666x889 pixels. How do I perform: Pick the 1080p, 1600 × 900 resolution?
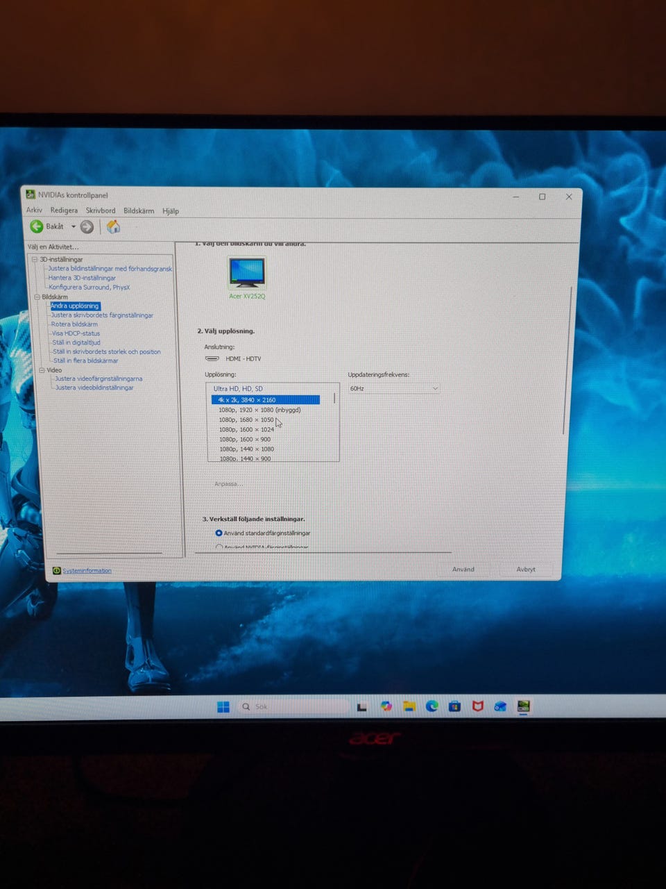(245, 440)
